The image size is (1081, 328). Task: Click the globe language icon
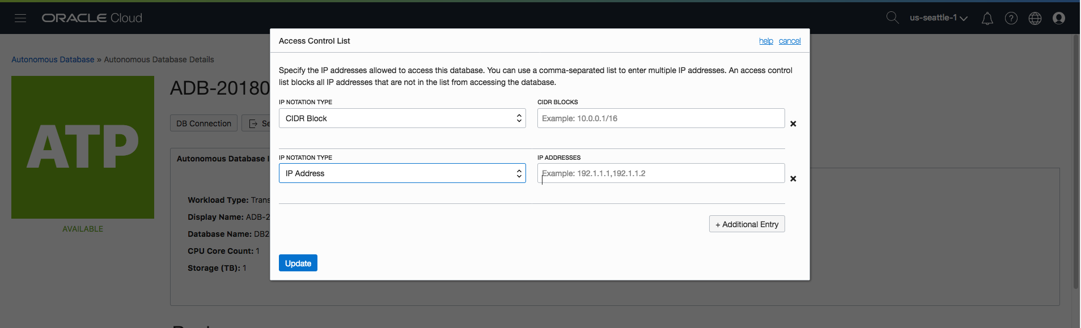point(1035,19)
